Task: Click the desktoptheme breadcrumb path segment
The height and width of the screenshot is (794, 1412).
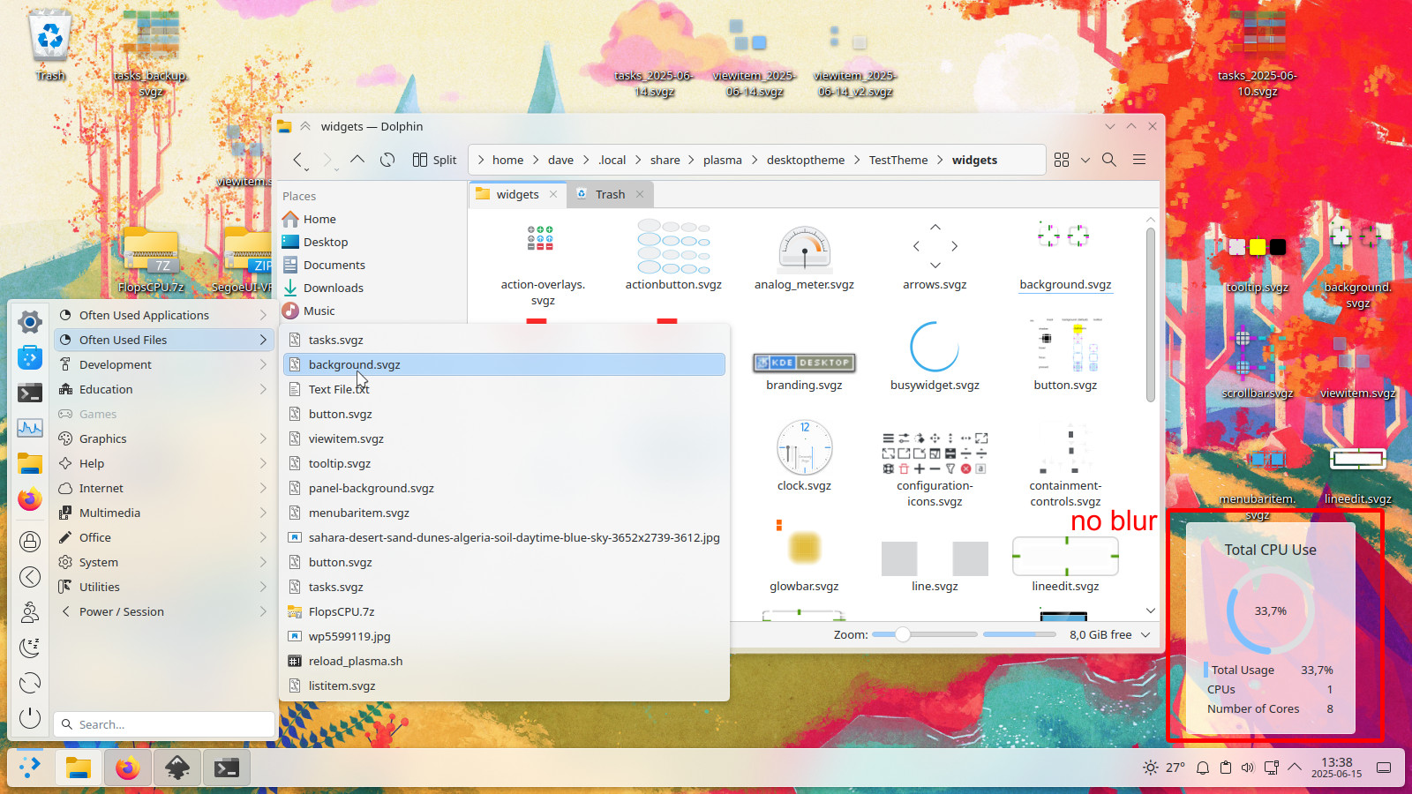Action: click(805, 160)
